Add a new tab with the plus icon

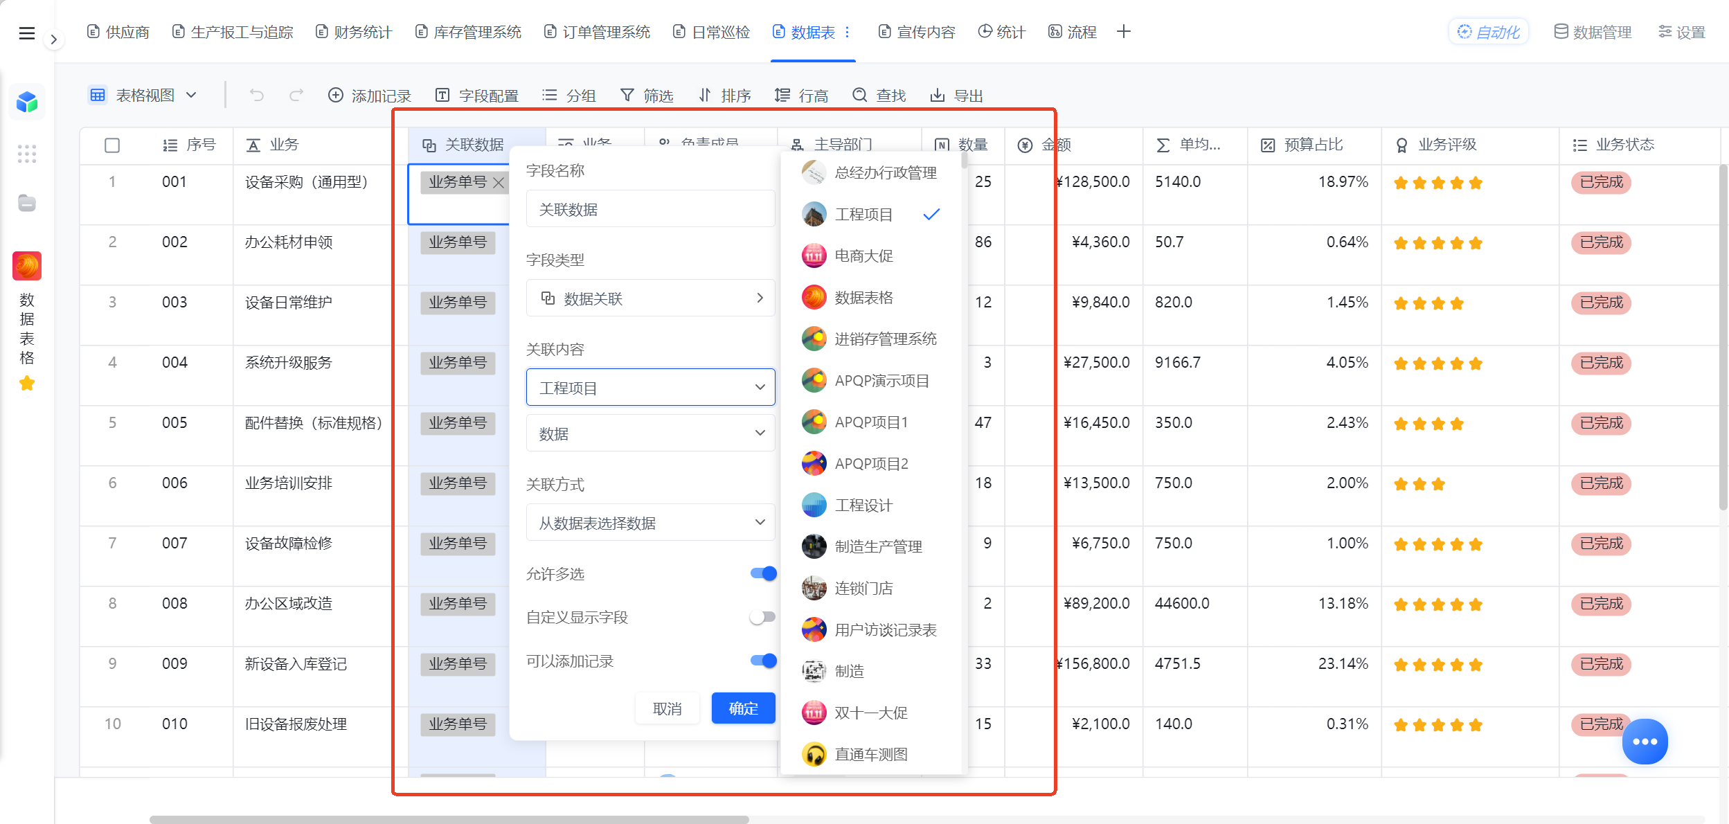[x=1124, y=32]
